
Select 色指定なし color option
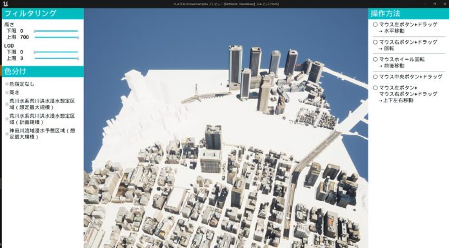tap(7, 84)
